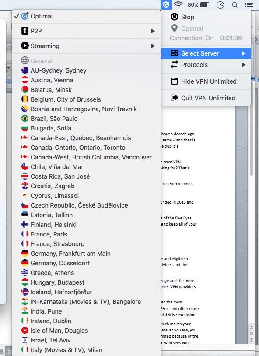Viewport: 259px width, 356px height.
Task: Connect to AU-Sydney, Sydney server
Action: point(86,70)
